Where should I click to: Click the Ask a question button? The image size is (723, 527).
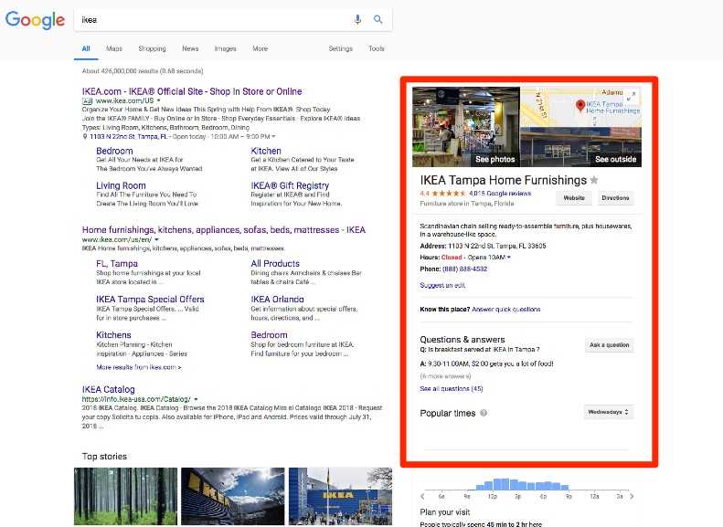coord(609,345)
